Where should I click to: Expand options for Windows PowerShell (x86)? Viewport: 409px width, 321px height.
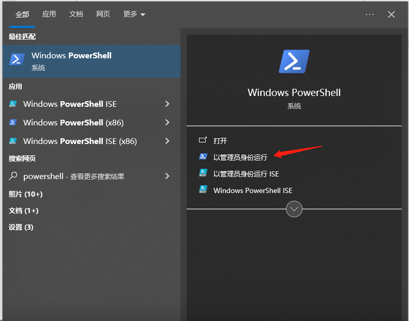coord(168,122)
